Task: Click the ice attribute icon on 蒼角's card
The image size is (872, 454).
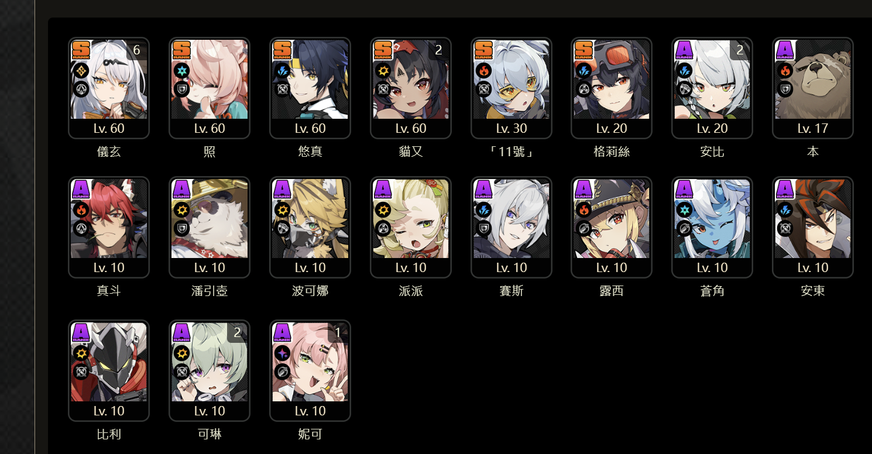Action: tap(685, 209)
